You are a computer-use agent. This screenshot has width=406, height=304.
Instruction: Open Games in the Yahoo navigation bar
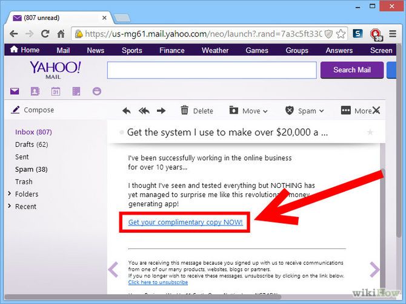[x=257, y=50]
